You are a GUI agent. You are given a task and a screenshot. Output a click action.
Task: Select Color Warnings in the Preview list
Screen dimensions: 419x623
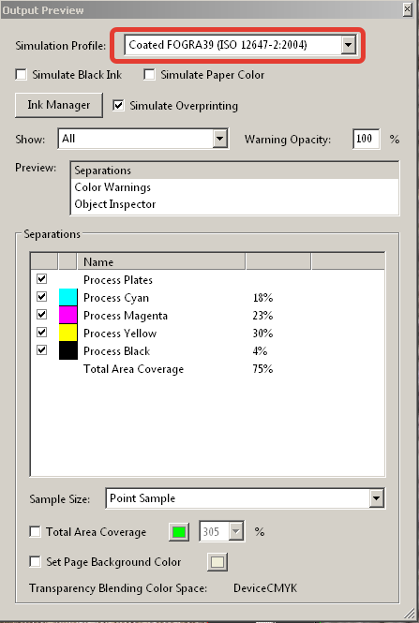tap(112, 187)
